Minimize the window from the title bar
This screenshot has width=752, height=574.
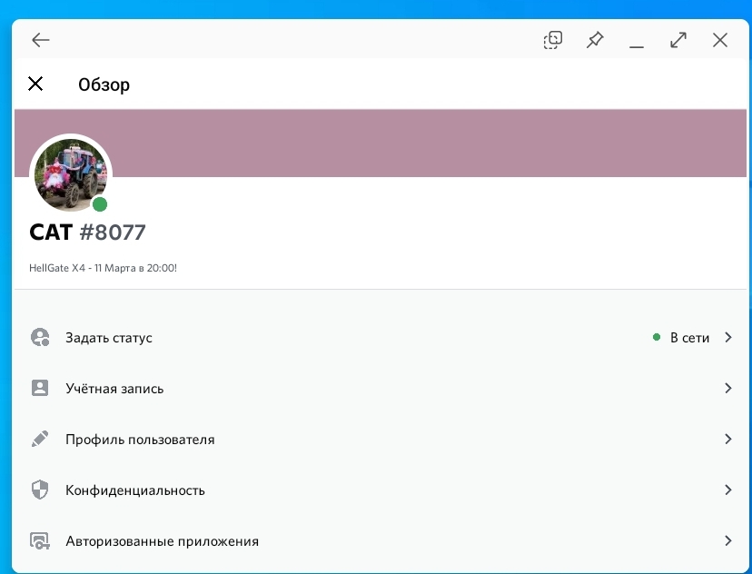[x=637, y=46]
